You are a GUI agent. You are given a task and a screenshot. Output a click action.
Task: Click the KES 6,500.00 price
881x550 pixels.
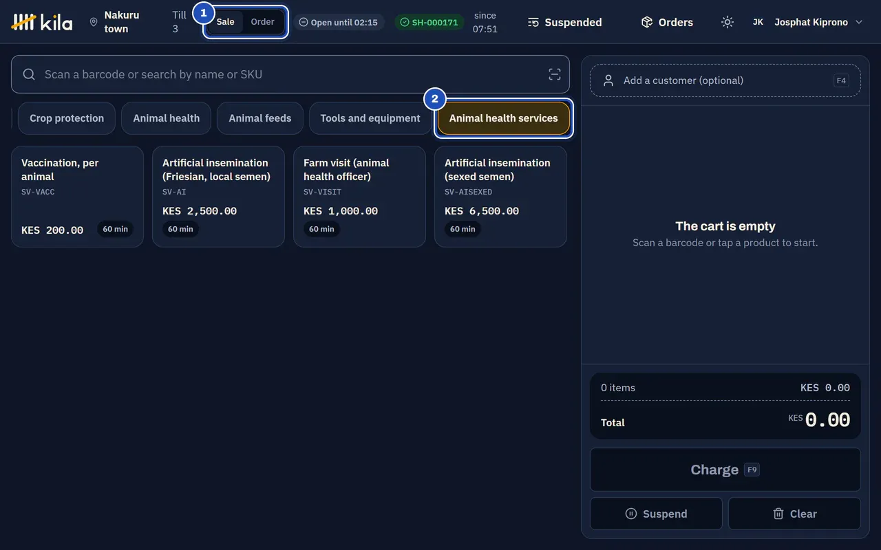coord(482,211)
